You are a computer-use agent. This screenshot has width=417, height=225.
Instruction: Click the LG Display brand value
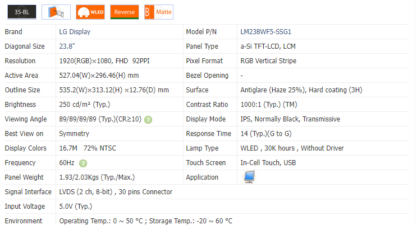click(x=75, y=32)
